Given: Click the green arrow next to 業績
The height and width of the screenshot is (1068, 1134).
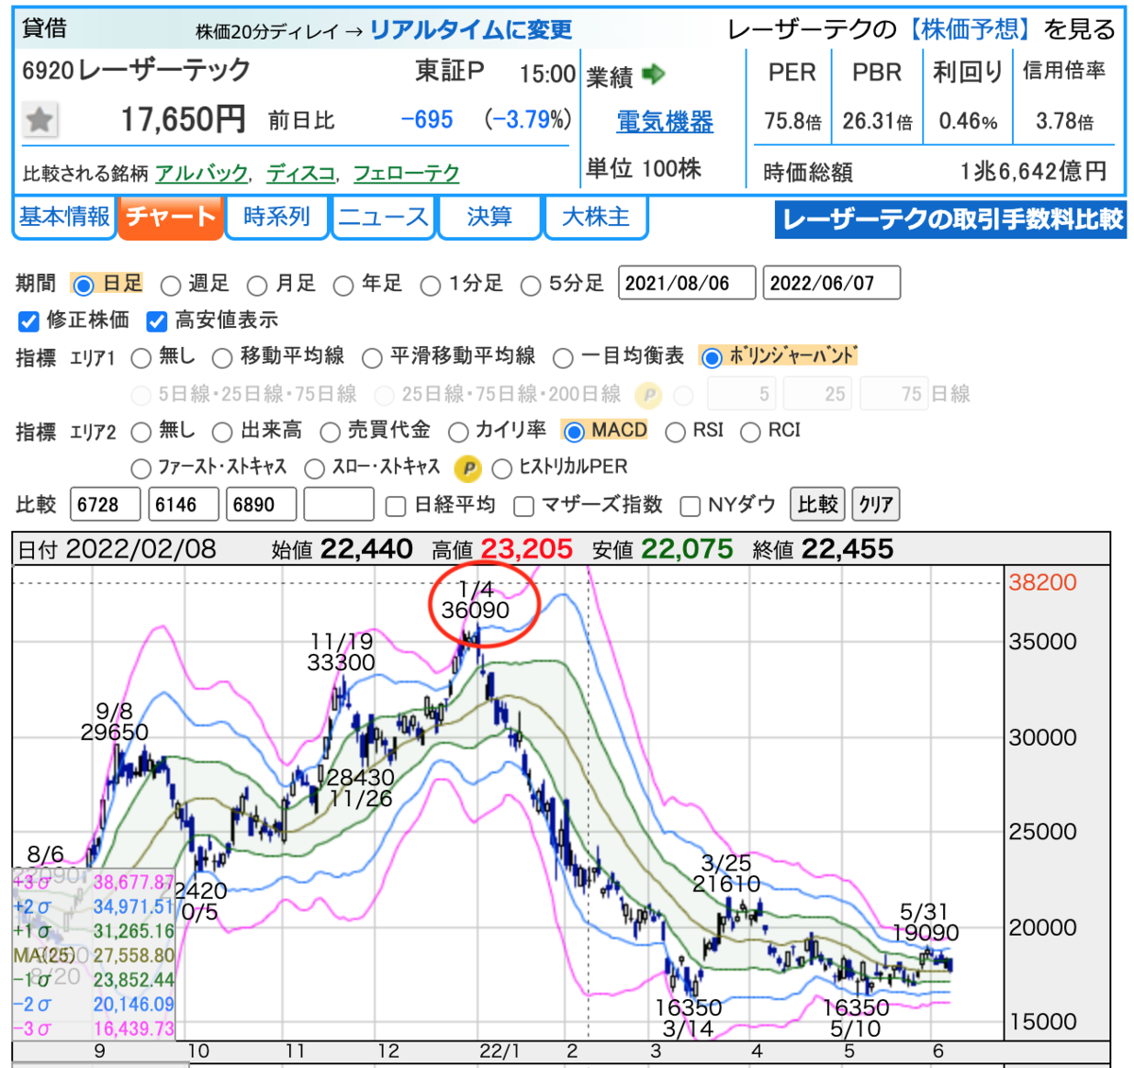Looking at the screenshot, I should pos(653,74).
